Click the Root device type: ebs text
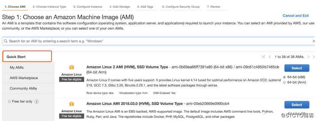The height and width of the screenshot is (121, 317). [x=100, y=93]
